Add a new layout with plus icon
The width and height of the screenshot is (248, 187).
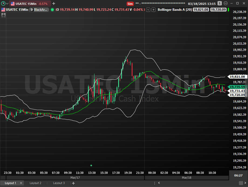tap(73, 183)
